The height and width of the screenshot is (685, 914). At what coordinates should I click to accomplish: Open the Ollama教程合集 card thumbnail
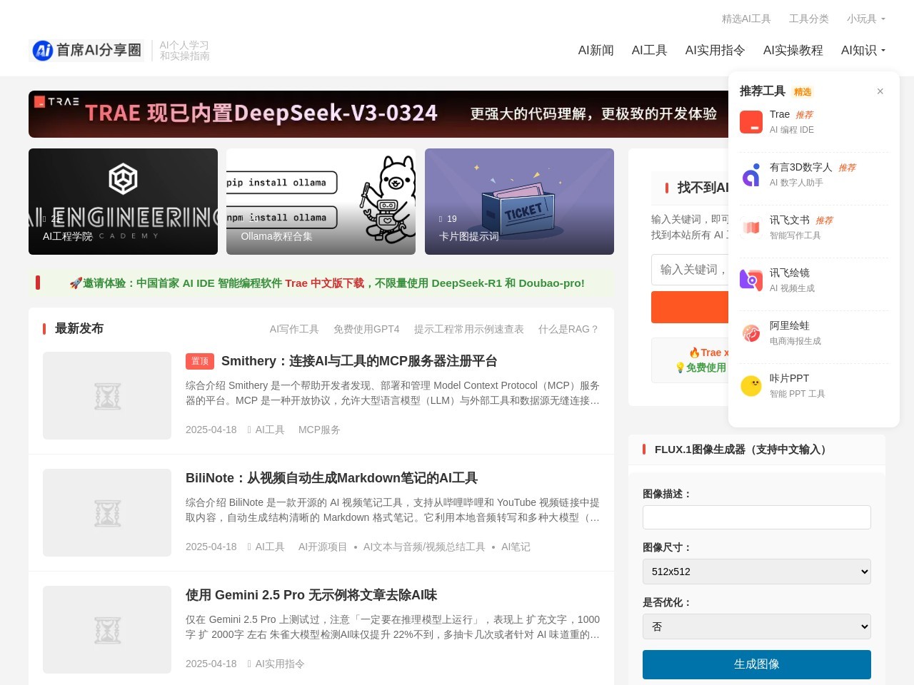321,201
